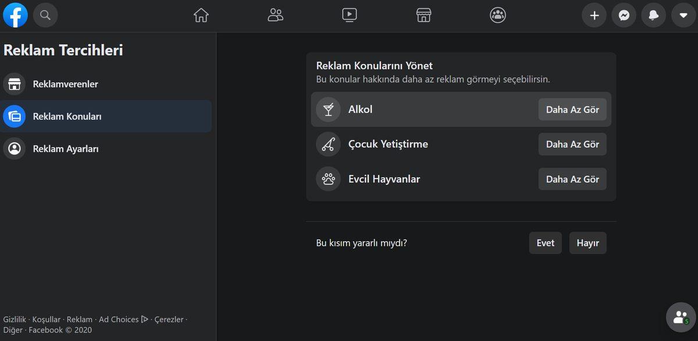Open the Watch video icon
This screenshot has width=698, height=341.
(x=350, y=15)
